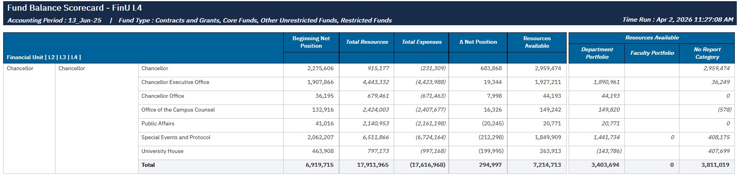Click the University House row label

click(x=162, y=151)
